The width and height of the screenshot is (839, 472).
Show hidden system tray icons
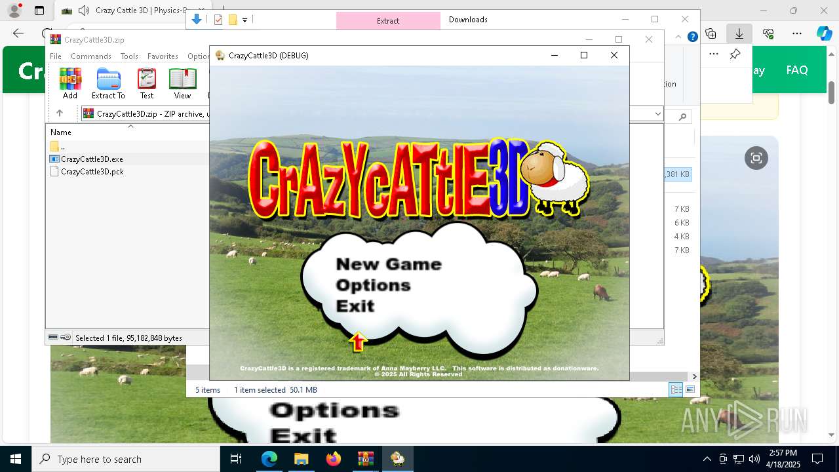[707, 459]
